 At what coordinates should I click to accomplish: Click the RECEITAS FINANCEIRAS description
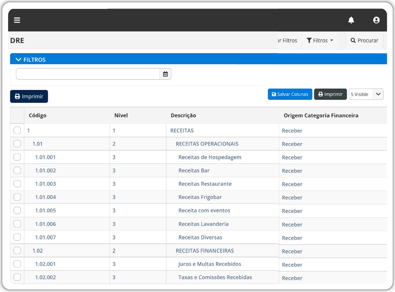point(205,251)
